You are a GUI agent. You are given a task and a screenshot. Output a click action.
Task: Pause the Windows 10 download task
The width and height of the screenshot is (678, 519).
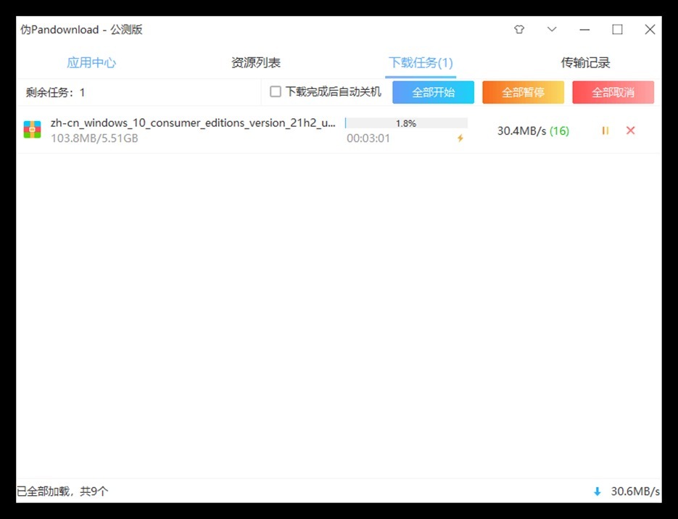pyautogui.click(x=605, y=130)
